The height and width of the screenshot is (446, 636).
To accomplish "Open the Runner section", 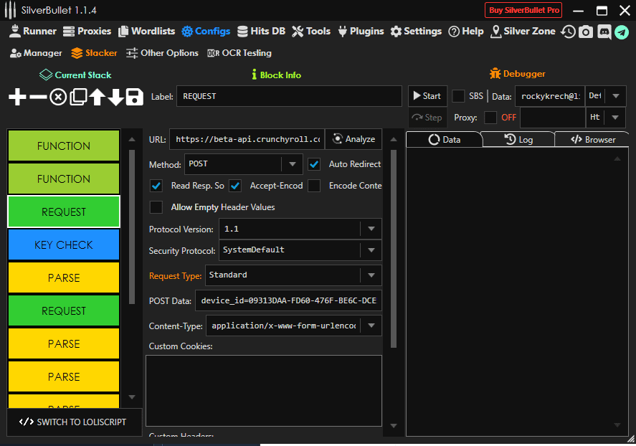I will pyautogui.click(x=32, y=32).
